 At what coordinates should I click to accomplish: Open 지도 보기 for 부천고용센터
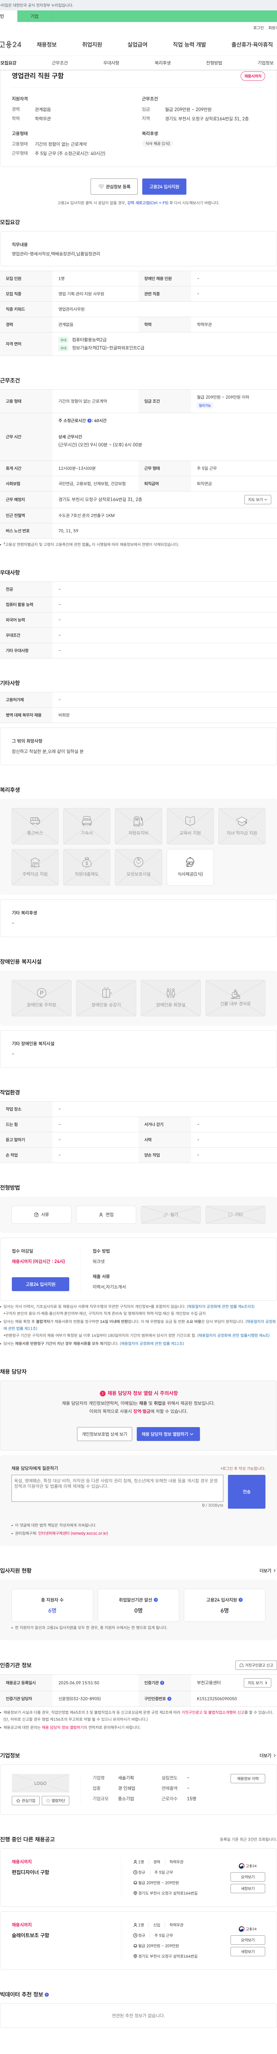257,1683
